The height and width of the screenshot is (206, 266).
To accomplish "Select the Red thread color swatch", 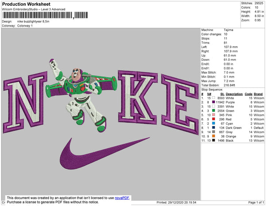I will [214, 119].
